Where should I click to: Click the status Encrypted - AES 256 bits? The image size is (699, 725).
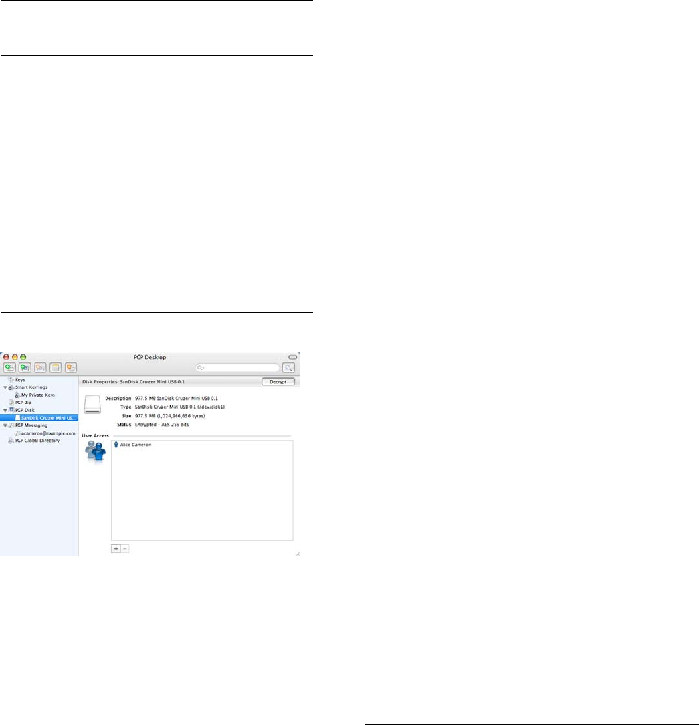(162, 425)
